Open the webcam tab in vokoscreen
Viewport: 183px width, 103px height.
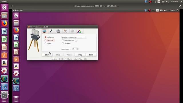(x=72, y=31)
